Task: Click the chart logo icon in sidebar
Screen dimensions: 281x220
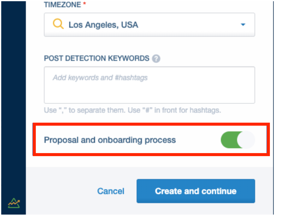Action: 14,203
